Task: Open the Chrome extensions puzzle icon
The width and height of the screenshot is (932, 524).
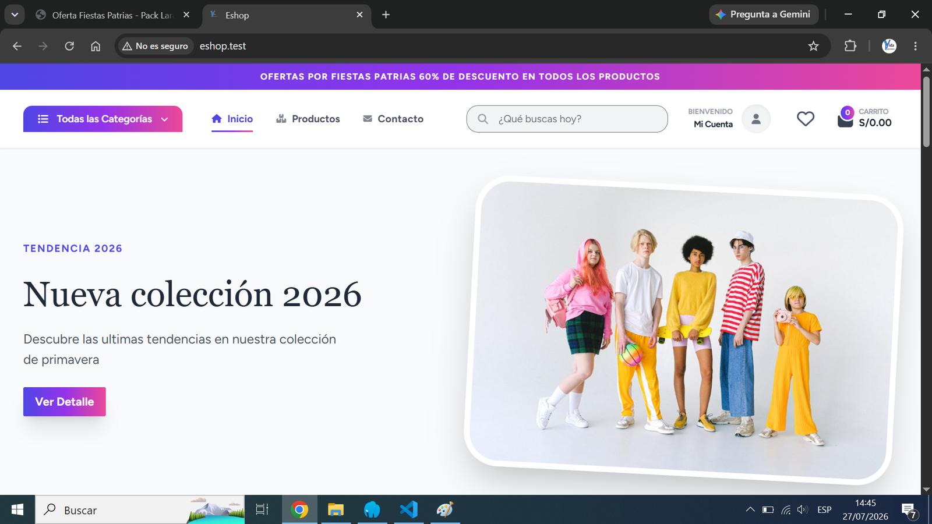Action: pyautogui.click(x=850, y=46)
